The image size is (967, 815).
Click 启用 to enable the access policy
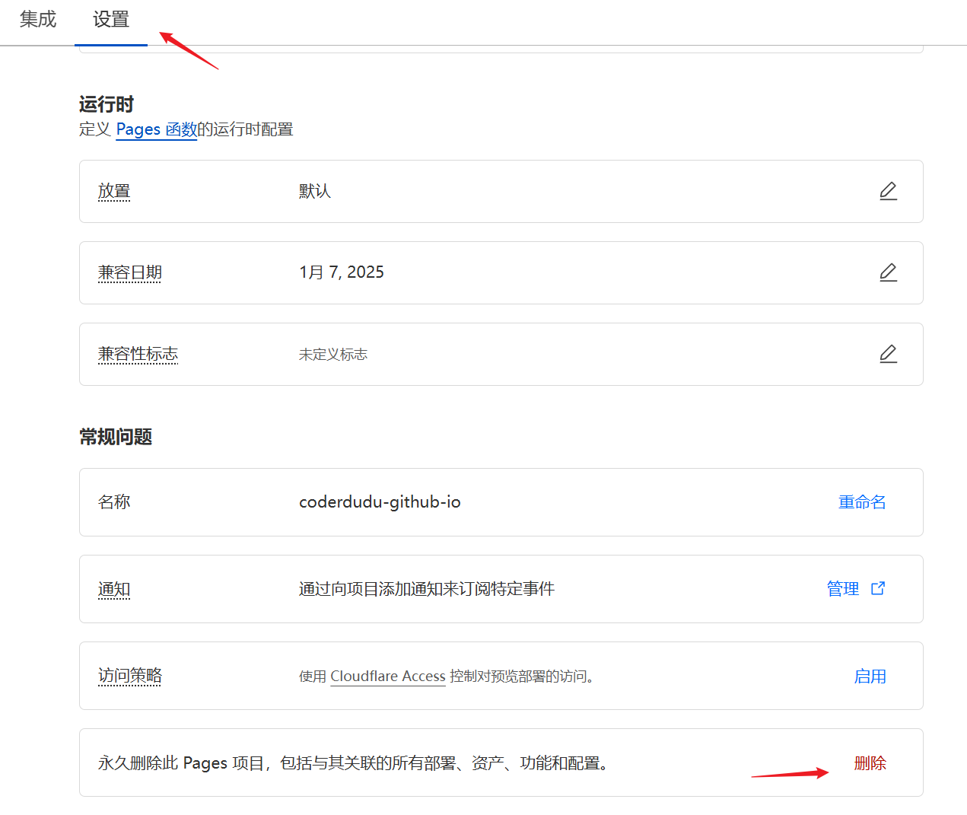tap(870, 676)
